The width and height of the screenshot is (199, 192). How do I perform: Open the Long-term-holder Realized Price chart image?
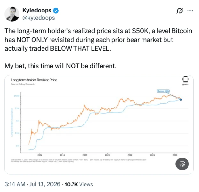(99, 124)
